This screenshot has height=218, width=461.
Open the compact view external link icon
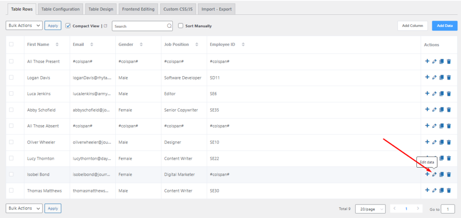click(x=106, y=26)
